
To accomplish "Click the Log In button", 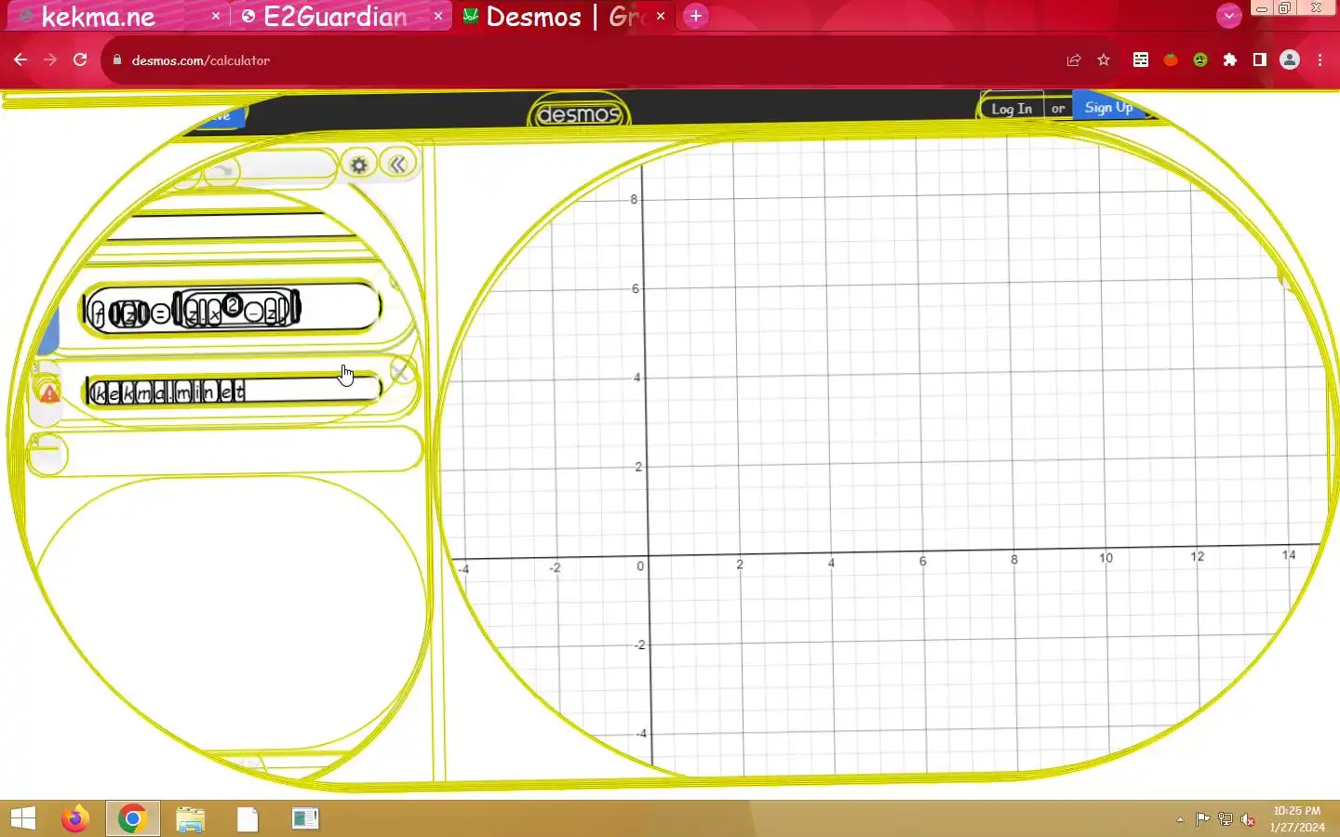I will (x=1011, y=109).
